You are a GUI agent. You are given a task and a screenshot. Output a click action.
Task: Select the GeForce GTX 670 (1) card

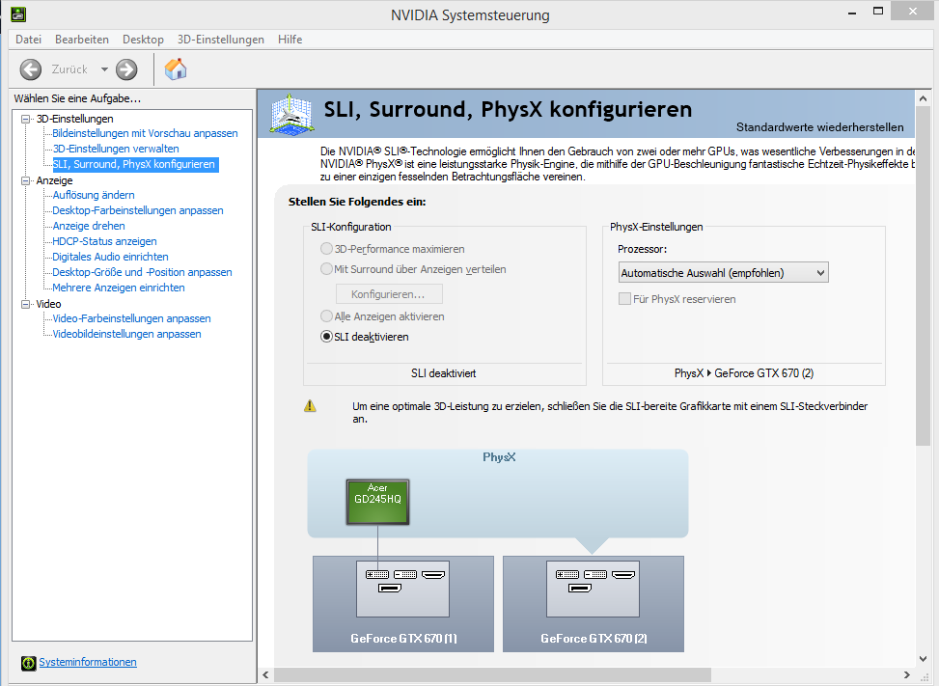tap(403, 604)
